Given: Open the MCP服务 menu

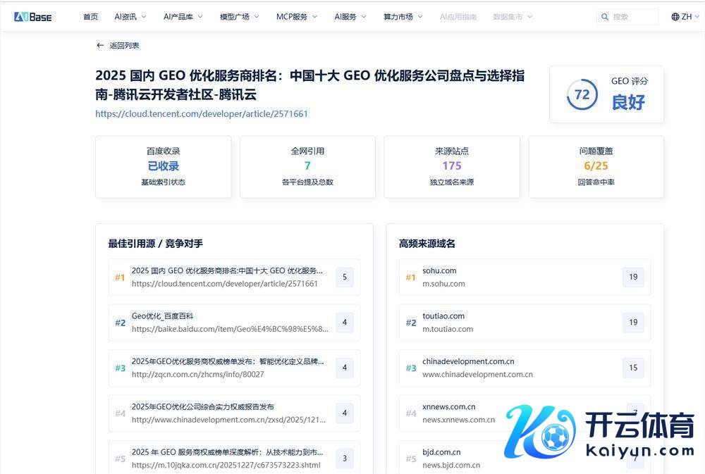Looking at the screenshot, I should point(296,17).
